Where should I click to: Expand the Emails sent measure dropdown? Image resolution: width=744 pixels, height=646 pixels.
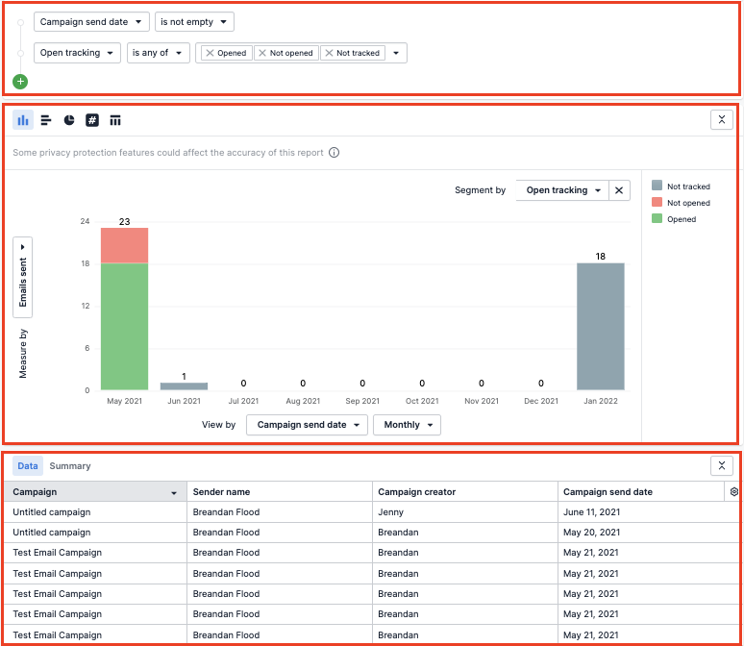(23, 276)
